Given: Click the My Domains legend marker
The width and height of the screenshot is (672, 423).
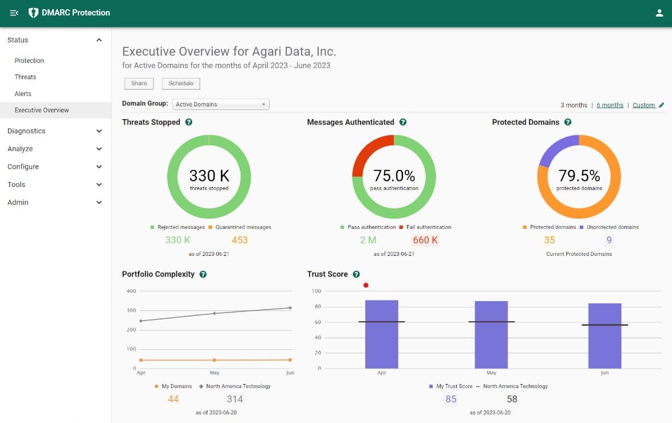Looking at the screenshot, I should pos(156,386).
